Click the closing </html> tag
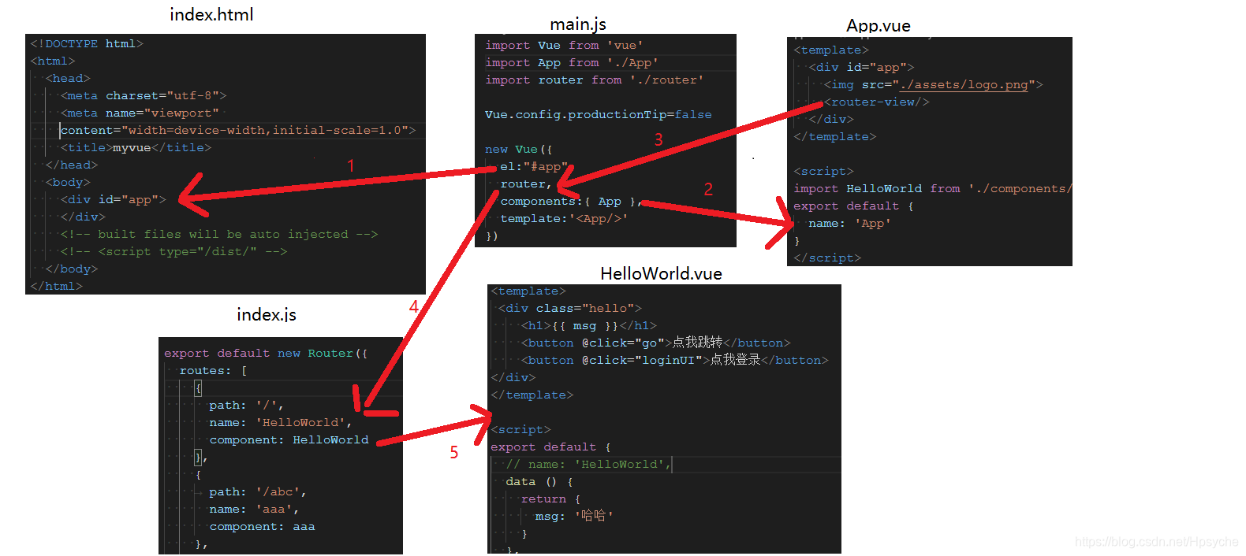The image size is (1246, 556). pos(56,287)
